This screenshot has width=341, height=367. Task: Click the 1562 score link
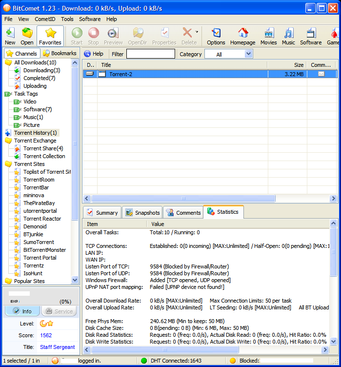(x=46, y=335)
